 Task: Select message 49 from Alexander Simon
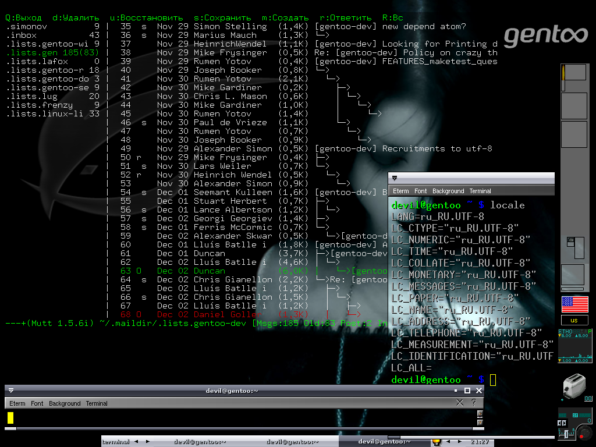(x=306, y=149)
